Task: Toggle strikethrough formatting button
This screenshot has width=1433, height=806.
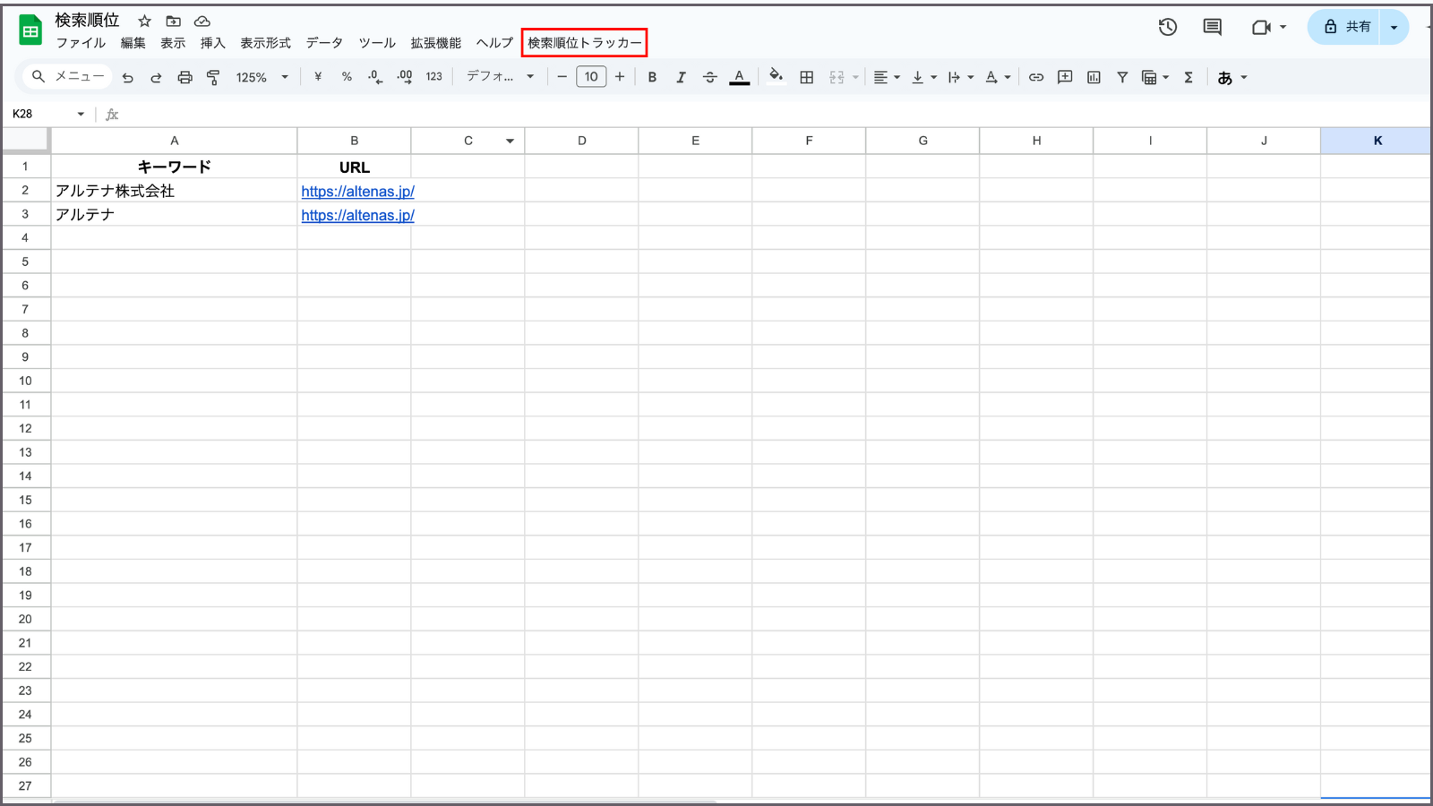Action: click(x=709, y=78)
